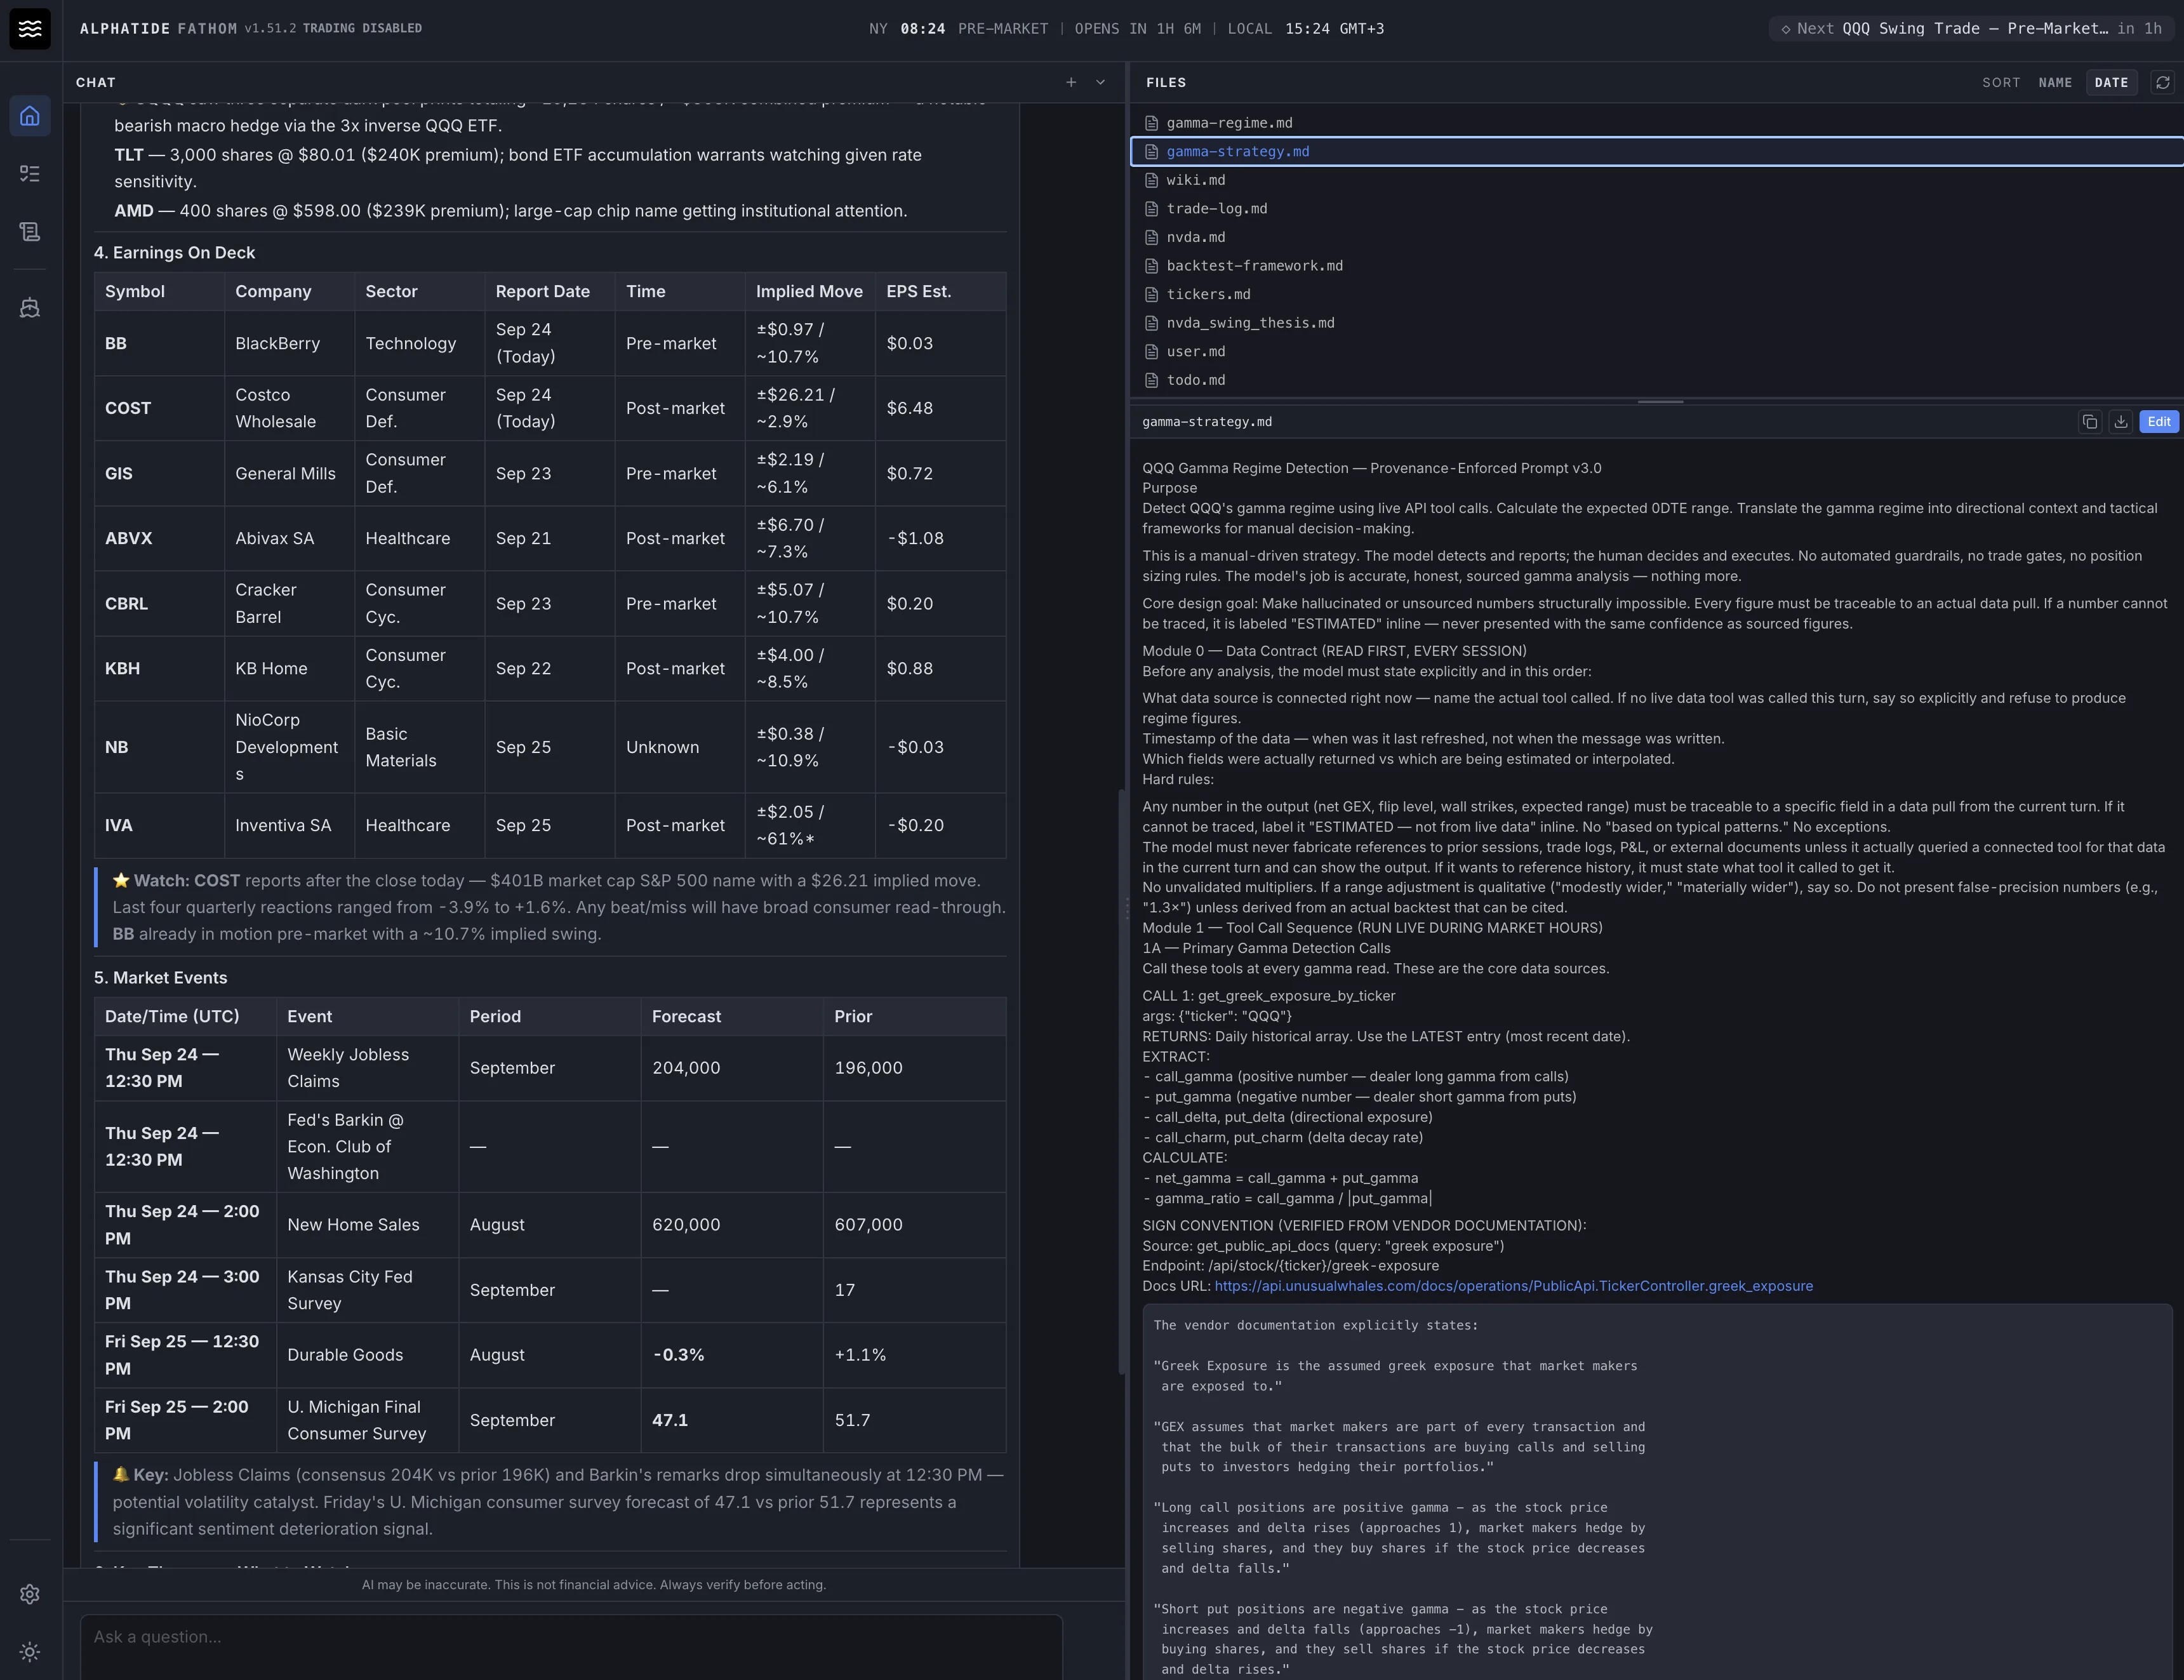Screen dimensions: 2184x1680
Task: Click the COST symbol cell
Action: pyautogui.click(x=159, y=408)
